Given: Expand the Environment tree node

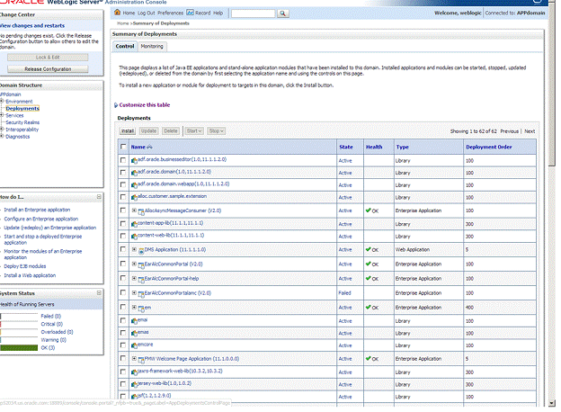Looking at the screenshot, I should (2, 102).
